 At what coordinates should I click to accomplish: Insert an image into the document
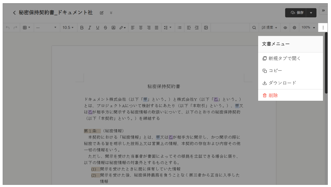[x=206, y=28]
